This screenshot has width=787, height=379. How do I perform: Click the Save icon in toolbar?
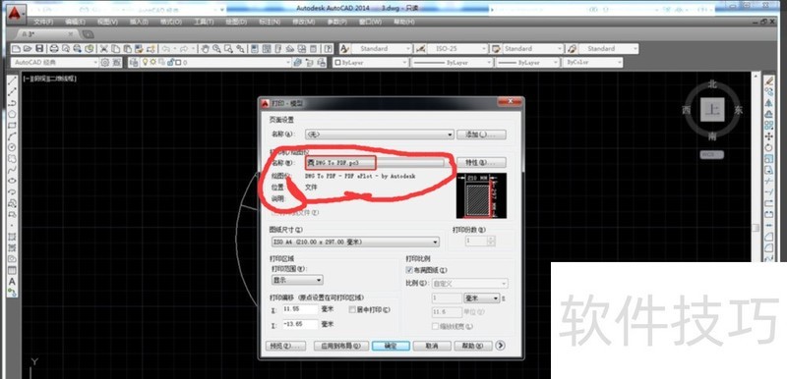tap(39, 48)
